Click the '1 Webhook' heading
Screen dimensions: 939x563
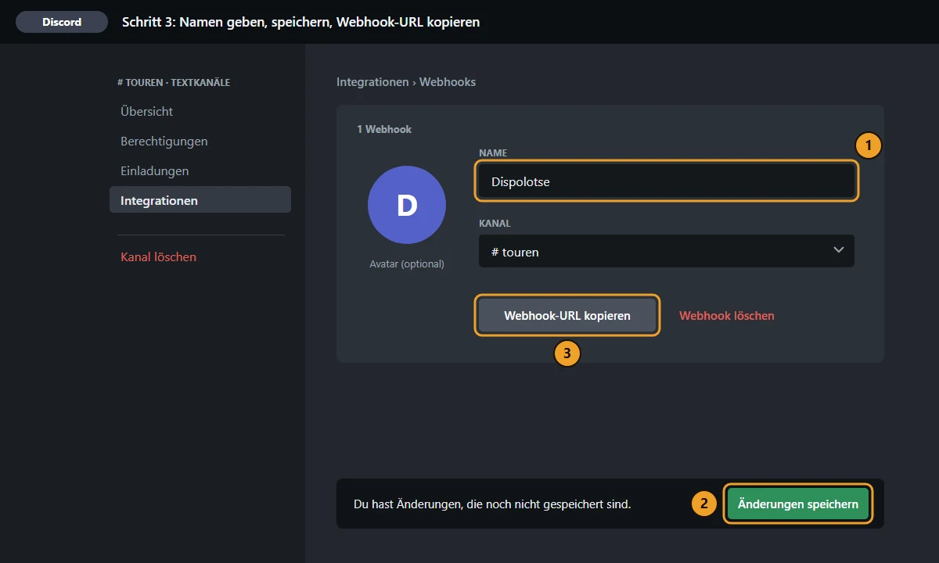pyautogui.click(x=384, y=129)
